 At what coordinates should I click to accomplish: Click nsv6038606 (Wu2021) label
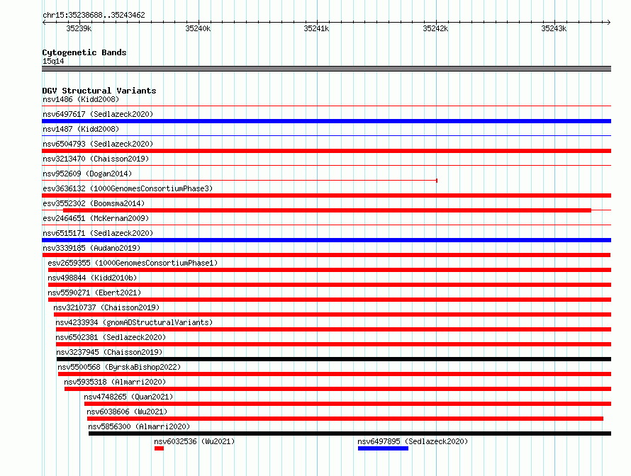127,412
